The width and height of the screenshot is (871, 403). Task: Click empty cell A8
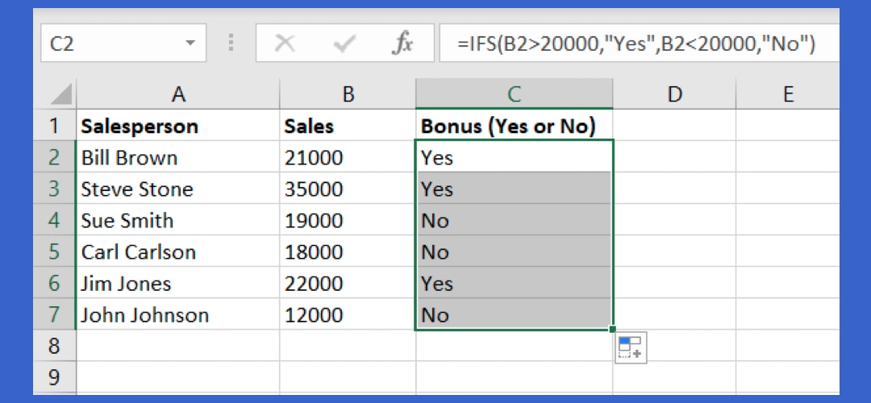tap(177, 347)
